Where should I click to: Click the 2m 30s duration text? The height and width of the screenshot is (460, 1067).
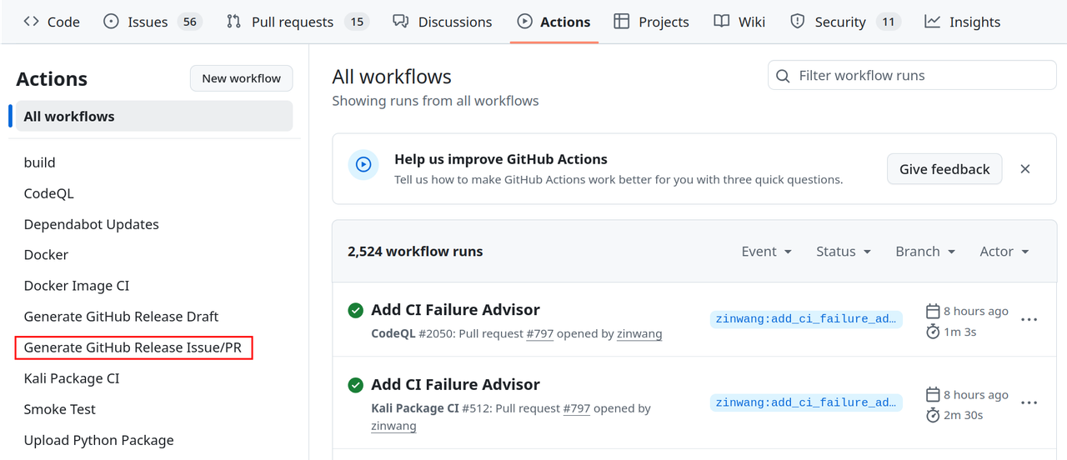pos(964,415)
